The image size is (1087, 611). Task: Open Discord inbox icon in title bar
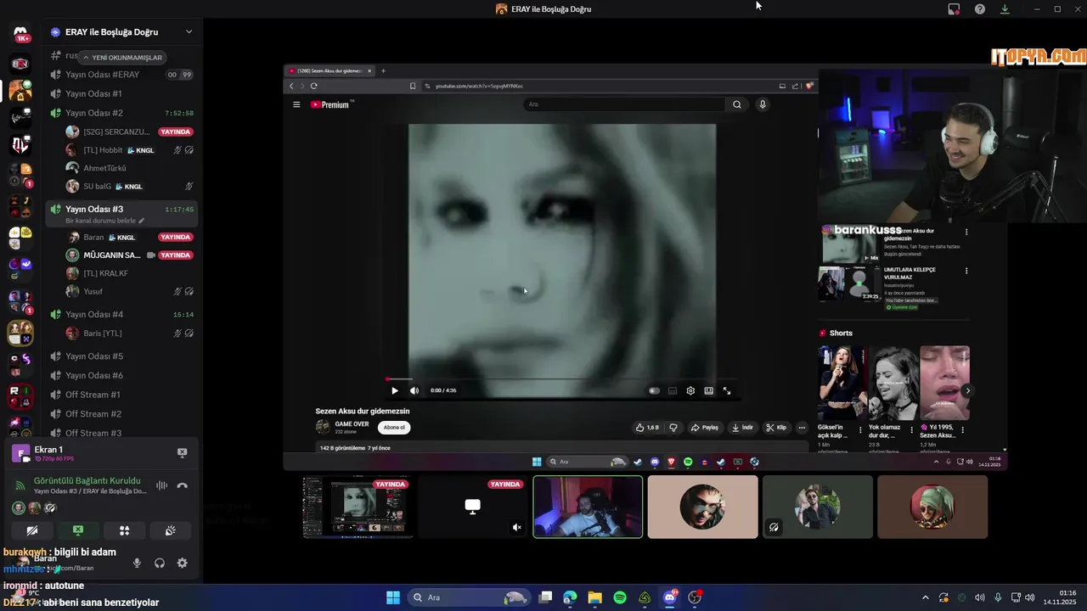coord(955,9)
